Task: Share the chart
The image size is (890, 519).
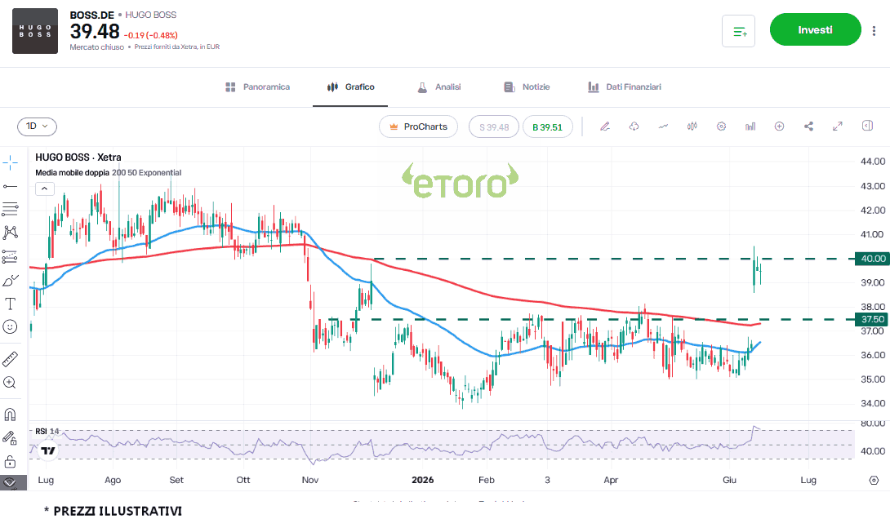Action: pyautogui.click(x=808, y=126)
